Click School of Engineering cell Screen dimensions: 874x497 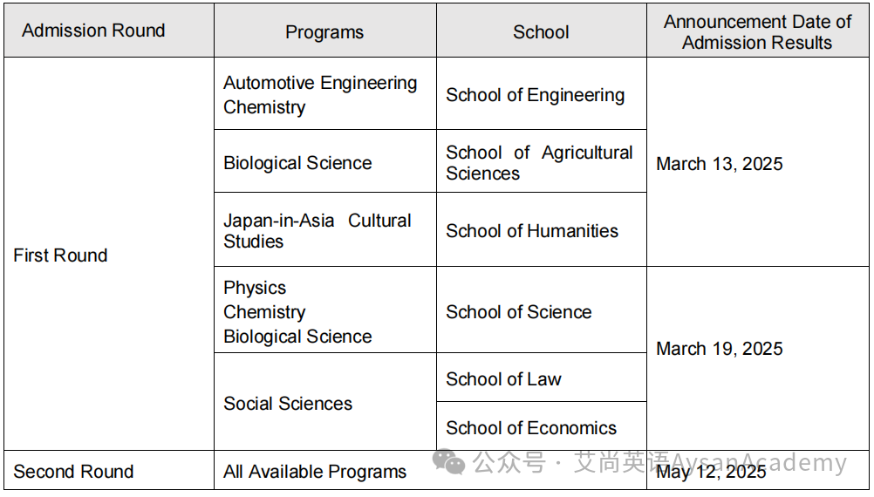[x=541, y=93]
